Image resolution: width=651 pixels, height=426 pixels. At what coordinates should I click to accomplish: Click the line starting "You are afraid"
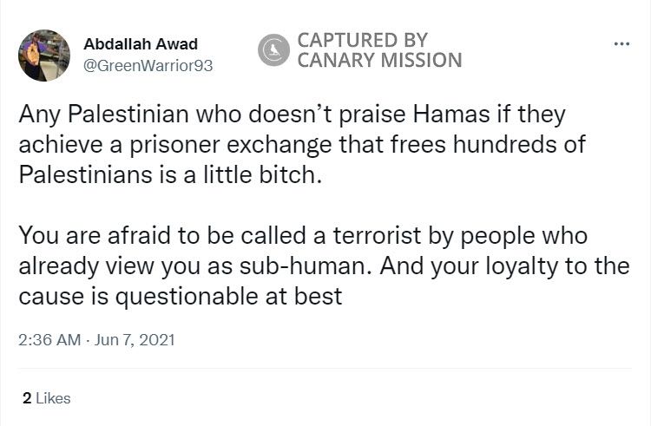click(x=304, y=236)
